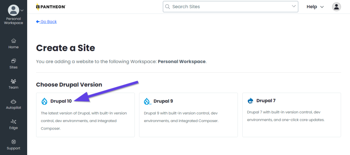Click the Home icon in the sidebar

[x=13, y=41]
